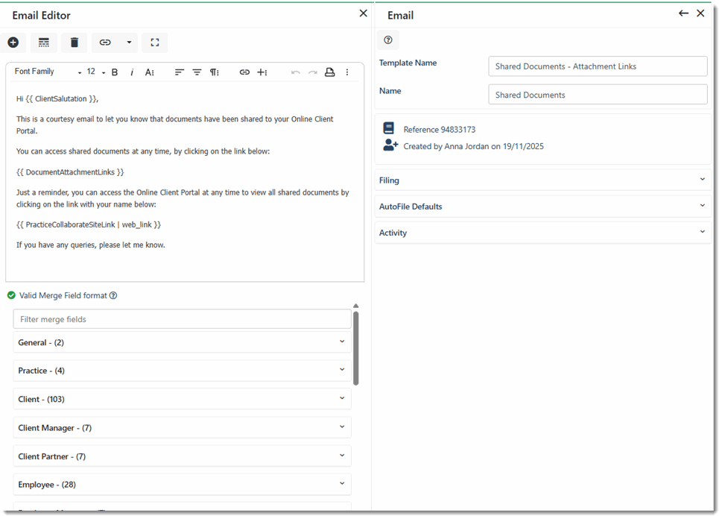Open the Font Family dropdown
The width and height of the screenshot is (719, 516).
coord(48,72)
